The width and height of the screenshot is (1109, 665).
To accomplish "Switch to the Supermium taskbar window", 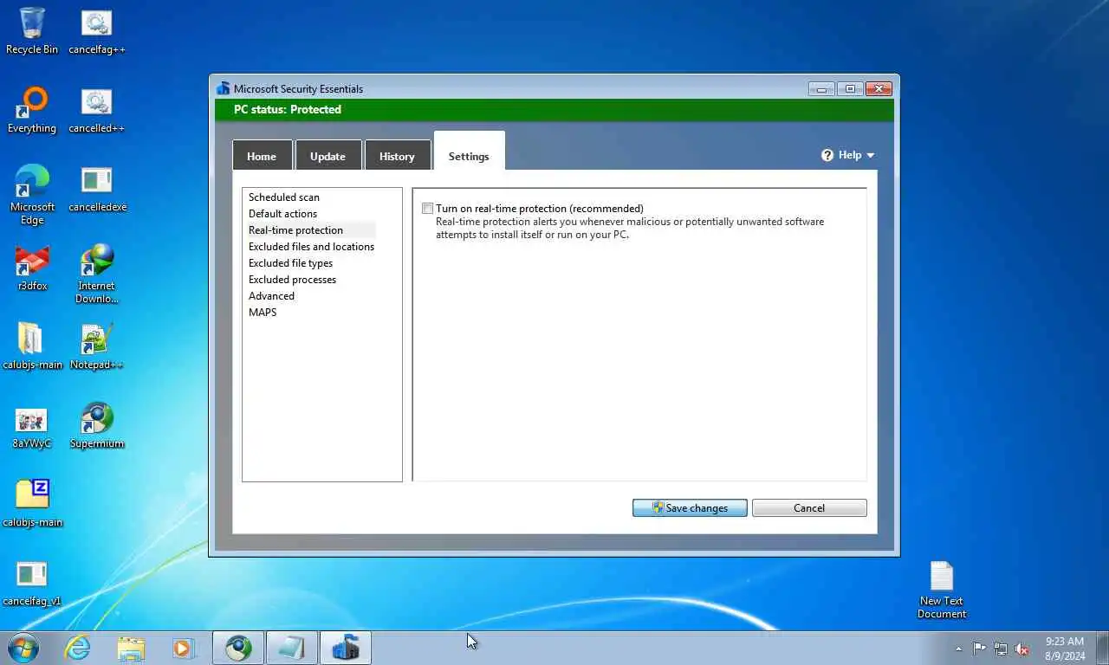I will pyautogui.click(x=238, y=648).
